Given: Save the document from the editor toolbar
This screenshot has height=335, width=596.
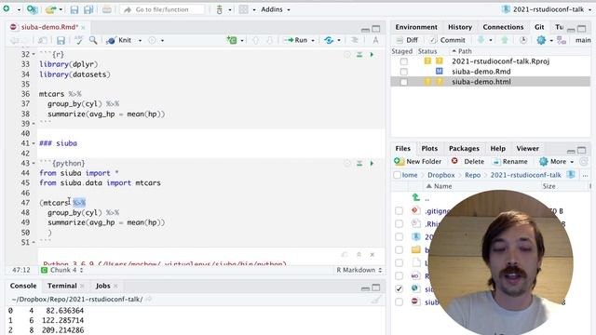Looking at the screenshot, I should click(61, 40).
